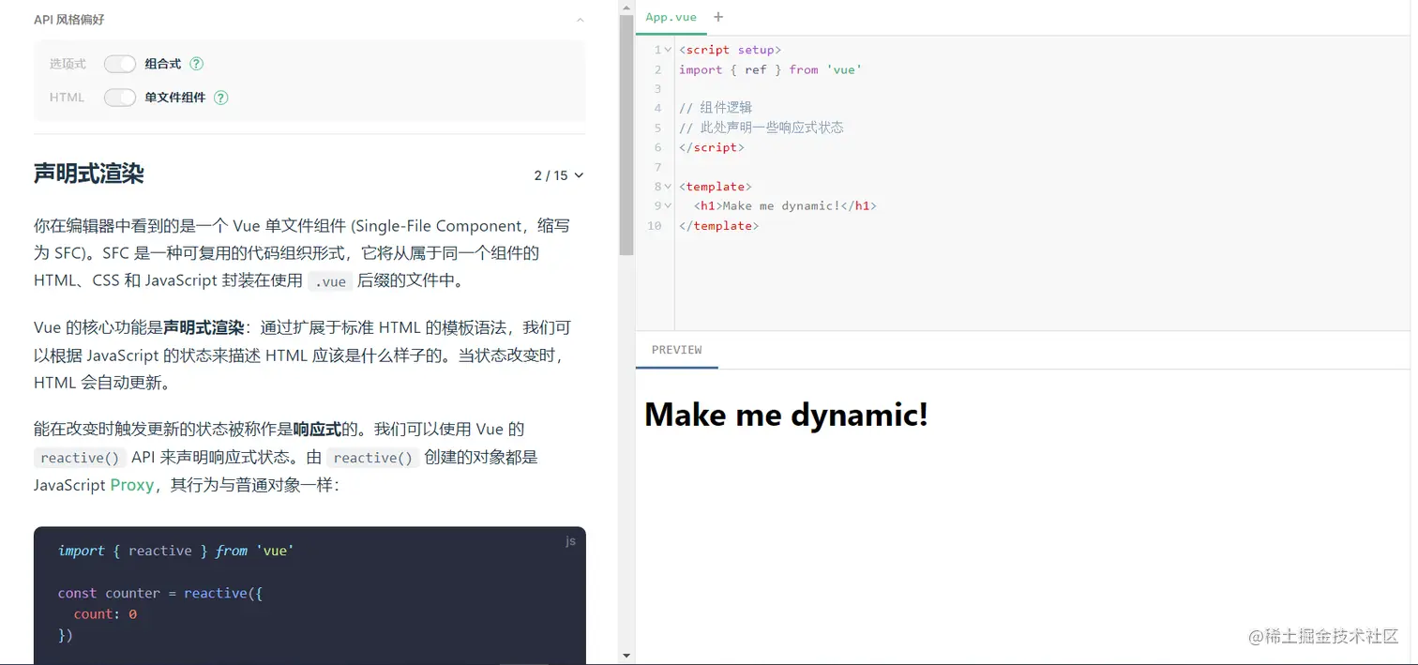Click the // 组件逻辑 comment line
The height and width of the screenshot is (665, 1418).
coord(716,108)
